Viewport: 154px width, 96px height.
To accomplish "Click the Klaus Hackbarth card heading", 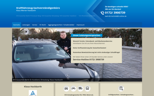I will click(x=33, y=87).
